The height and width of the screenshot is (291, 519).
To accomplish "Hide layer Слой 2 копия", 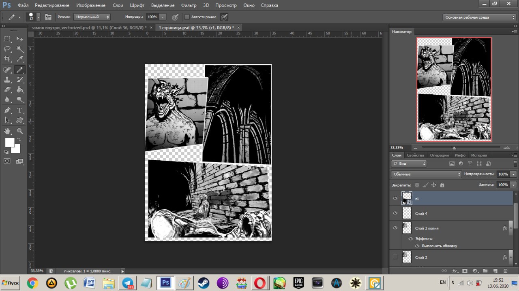I will (395, 228).
